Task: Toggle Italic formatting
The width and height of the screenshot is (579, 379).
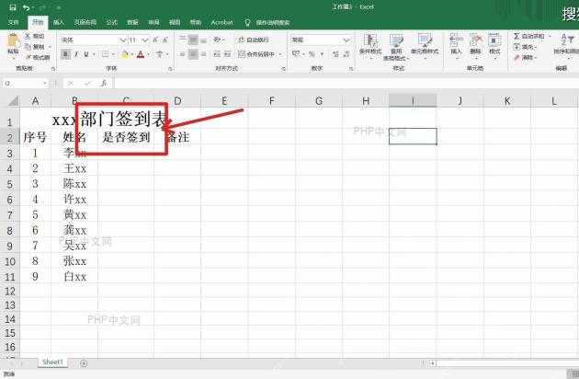Action: click(76, 54)
